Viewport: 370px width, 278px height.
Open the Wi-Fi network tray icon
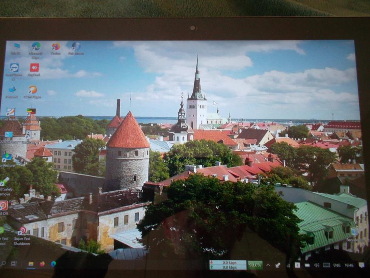coord(289,265)
